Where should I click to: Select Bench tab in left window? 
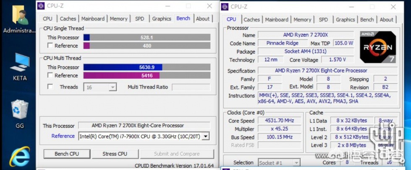tap(183, 18)
